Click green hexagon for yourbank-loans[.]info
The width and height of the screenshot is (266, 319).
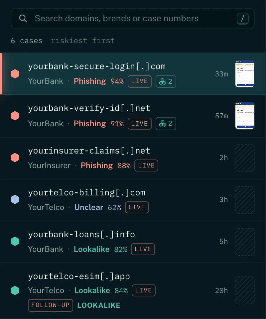pos(15,241)
